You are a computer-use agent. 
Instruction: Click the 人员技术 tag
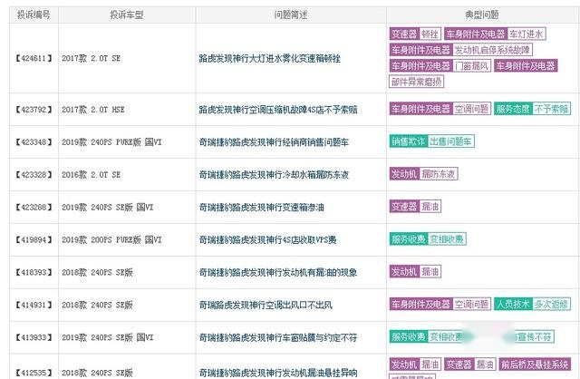513,305
